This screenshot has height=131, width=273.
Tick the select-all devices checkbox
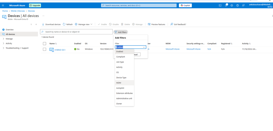pyautogui.click(x=45, y=44)
